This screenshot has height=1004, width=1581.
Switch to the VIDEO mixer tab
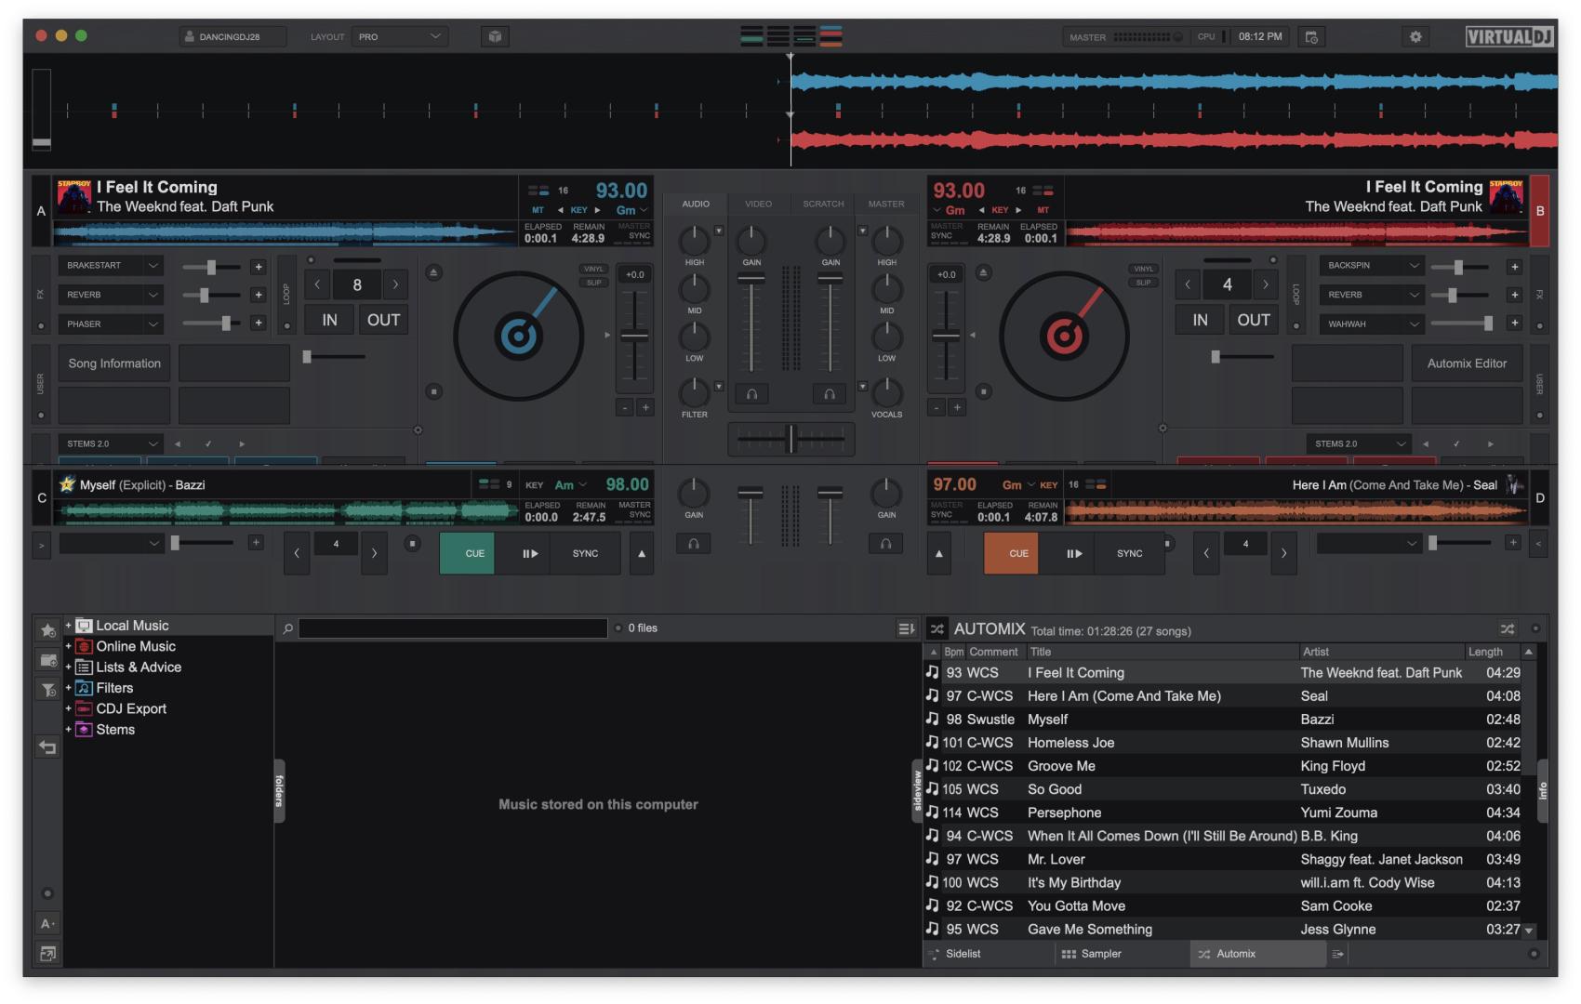[758, 204]
